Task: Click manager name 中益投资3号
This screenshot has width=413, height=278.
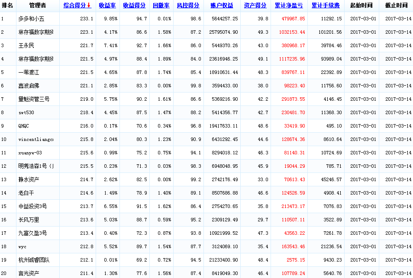Action: pos(32,207)
